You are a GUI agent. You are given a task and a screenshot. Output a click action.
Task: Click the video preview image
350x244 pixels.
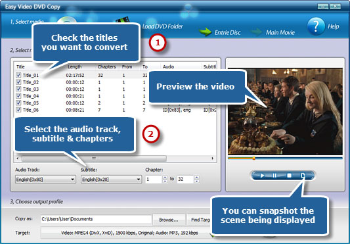click(285, 111)
